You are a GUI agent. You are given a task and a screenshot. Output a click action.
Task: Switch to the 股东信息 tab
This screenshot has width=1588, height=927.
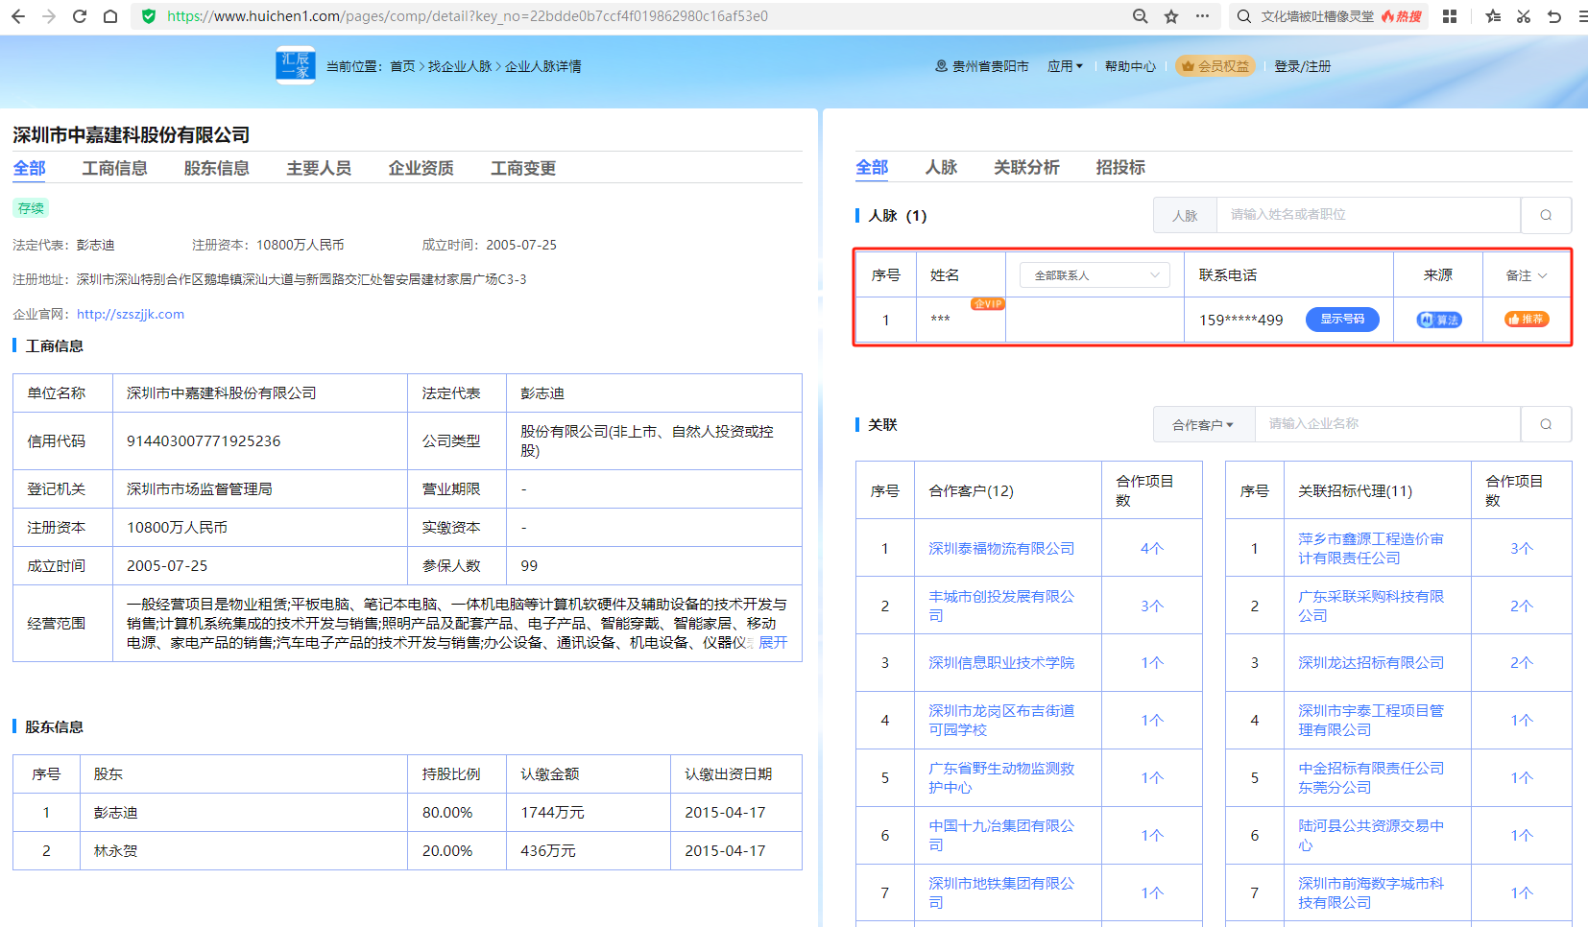[x=216, y=168]
